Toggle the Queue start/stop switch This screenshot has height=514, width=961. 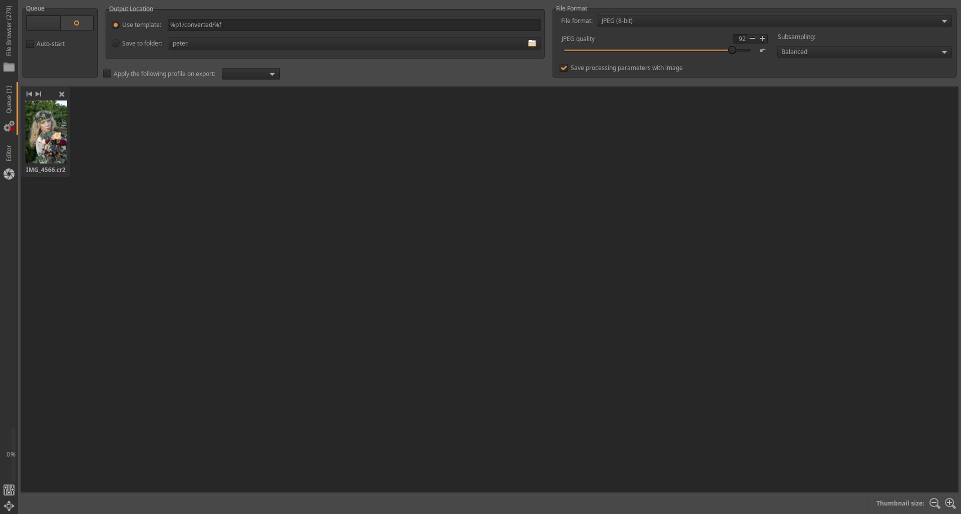point(60,23)
